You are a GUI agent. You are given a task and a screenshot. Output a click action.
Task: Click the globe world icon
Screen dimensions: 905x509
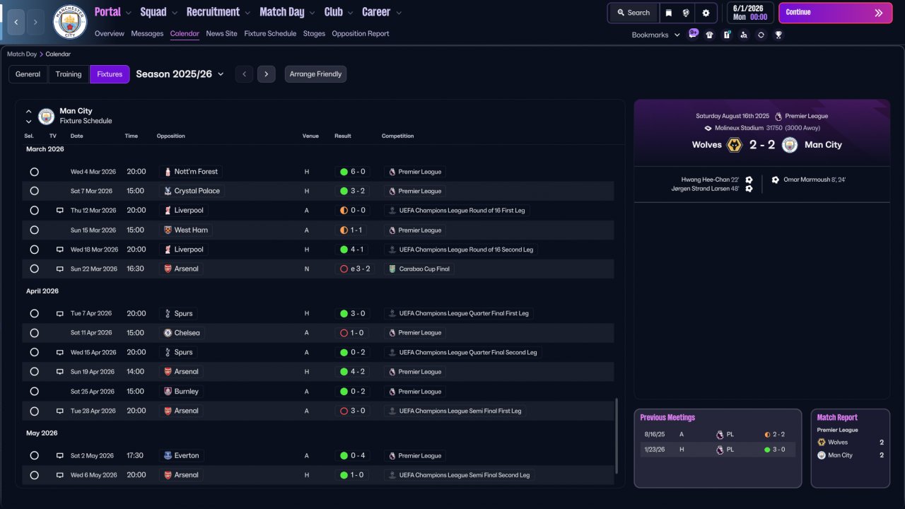click(x=686, y=13)
